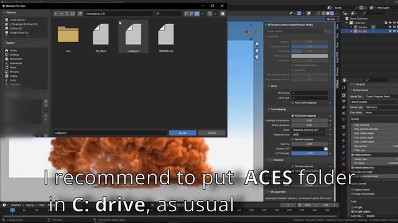398x223 pixels.
Task: Open the Custom LUT folder browse icon
Action: tap(326, 149)
